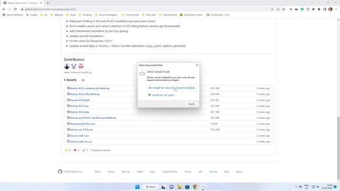This screenshot has width=340, height=191.
Task: Download thonny-xxl-4.0.2.exe asset
Action: coord(81,129)
